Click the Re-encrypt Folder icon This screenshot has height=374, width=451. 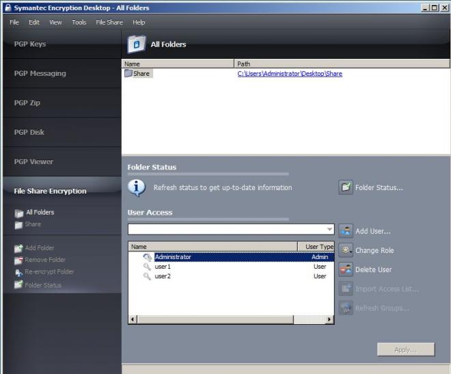[18, 272]
